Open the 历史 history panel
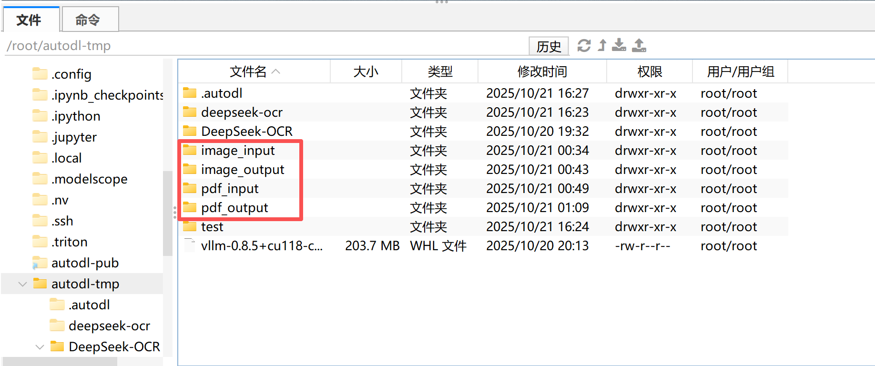This screenshot has height=366, width=875. tap(549, 46)
